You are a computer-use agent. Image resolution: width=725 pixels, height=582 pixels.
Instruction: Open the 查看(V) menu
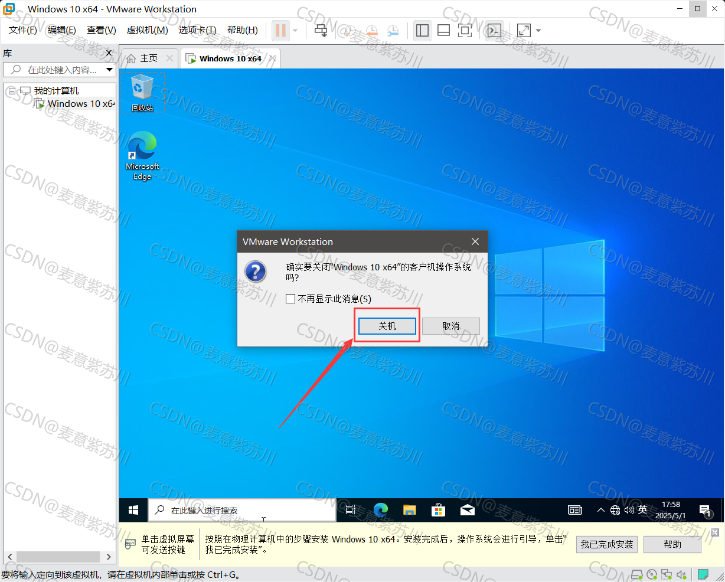101,30
